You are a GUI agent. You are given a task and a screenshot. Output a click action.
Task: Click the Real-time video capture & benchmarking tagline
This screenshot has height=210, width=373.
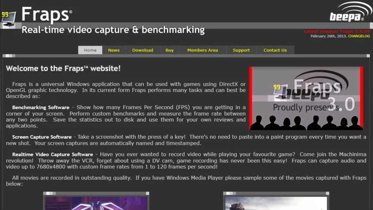(113, 30)
